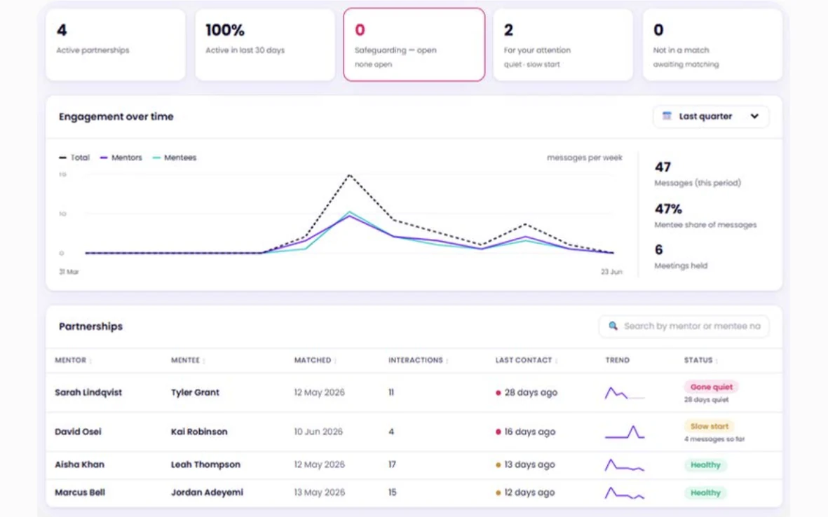Select mentee name Leah Thompson

tap(205, 464)
